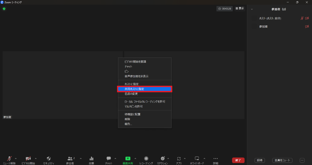312x165 pixels.
Task: Collapse the participants panel chevron
Action: click(252, 9)
